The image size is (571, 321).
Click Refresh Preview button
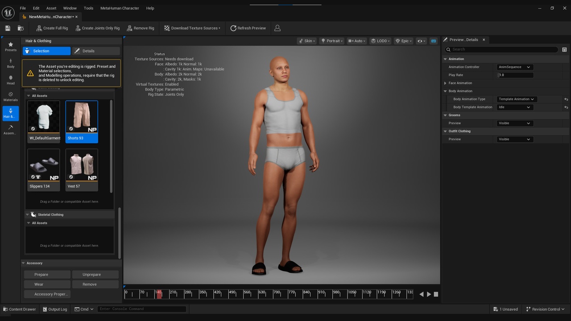pyautogui.click(x=248, y=28)
